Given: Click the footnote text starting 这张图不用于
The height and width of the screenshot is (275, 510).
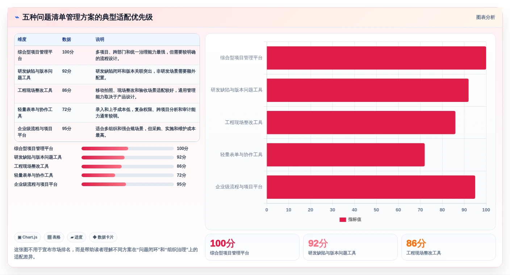Looking at the screenshot, I should 106,253.
